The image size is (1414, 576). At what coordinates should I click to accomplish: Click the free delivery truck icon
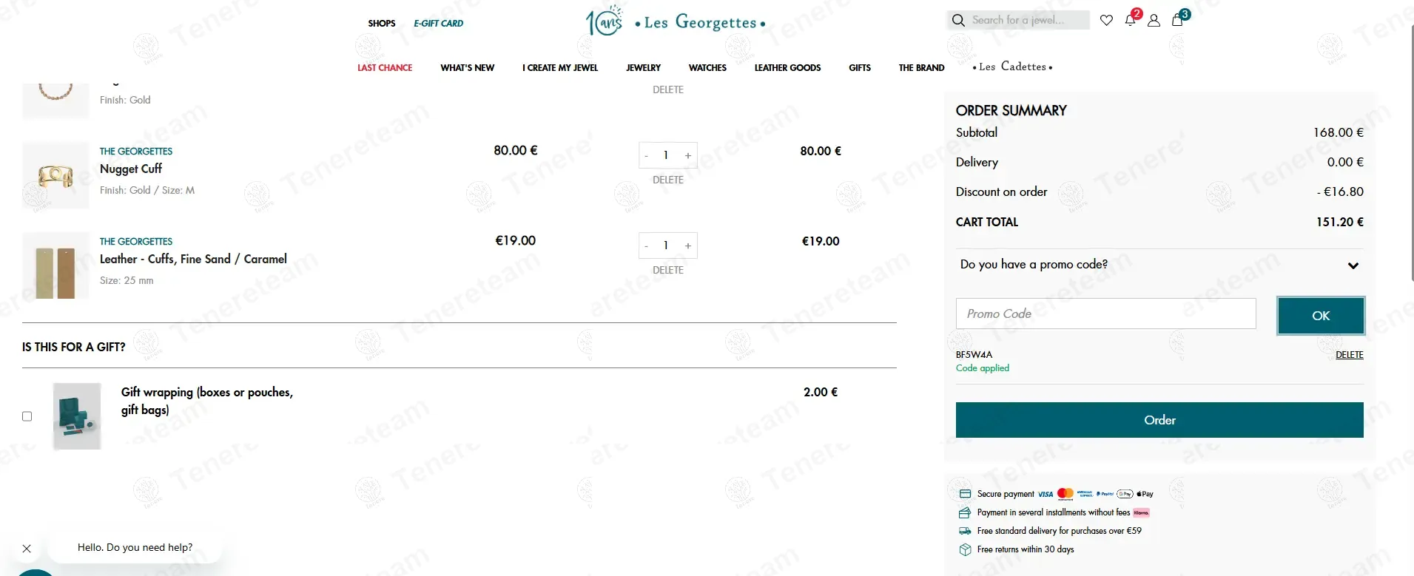(965, 531)
